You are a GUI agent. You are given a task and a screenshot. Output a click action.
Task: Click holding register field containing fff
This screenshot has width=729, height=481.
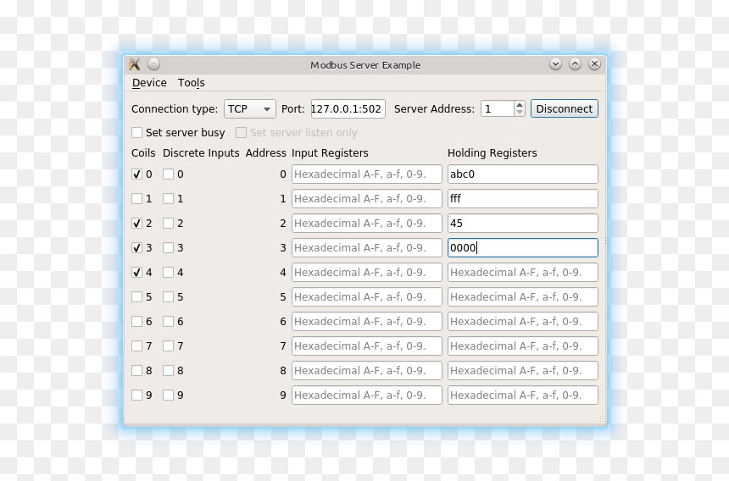[522, 199]
